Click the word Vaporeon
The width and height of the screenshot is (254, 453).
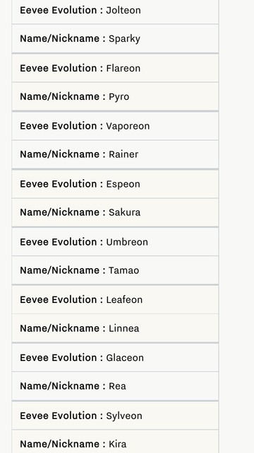pos(128,126)
